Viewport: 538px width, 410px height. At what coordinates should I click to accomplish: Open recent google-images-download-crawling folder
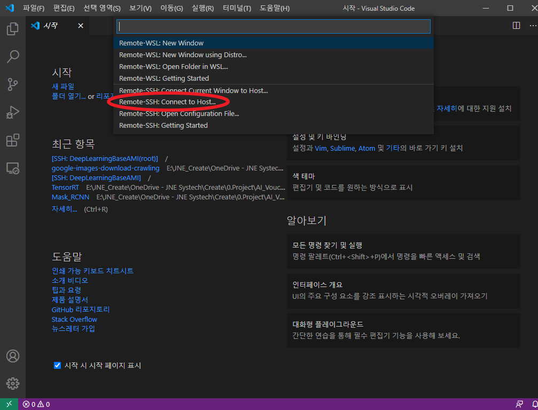(x=105, y=168)
